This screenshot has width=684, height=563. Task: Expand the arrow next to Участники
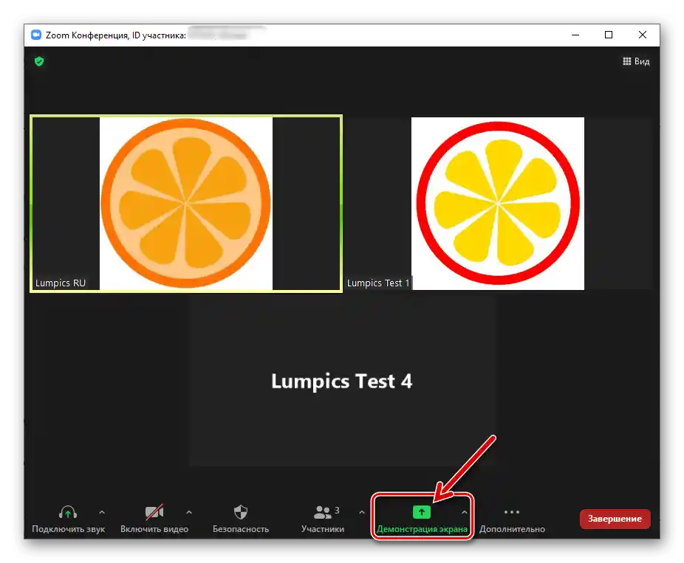362,512
